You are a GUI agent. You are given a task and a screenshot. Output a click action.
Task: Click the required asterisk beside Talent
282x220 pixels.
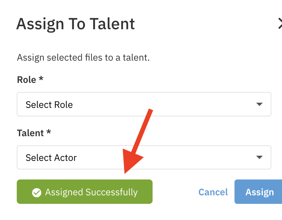point(48,133)
